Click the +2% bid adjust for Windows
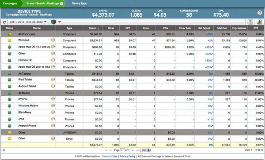Viewport: 265px width, 160px height. coord(210,40)
